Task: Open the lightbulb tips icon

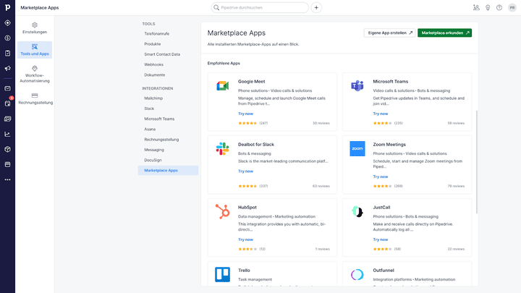Action: click(x=488, y=8)
